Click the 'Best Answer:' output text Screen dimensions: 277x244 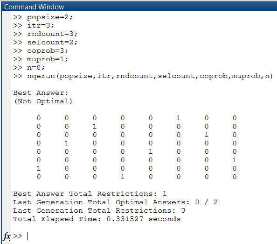point(41,93)
